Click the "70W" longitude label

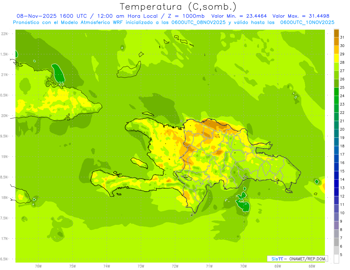(244, 266)
